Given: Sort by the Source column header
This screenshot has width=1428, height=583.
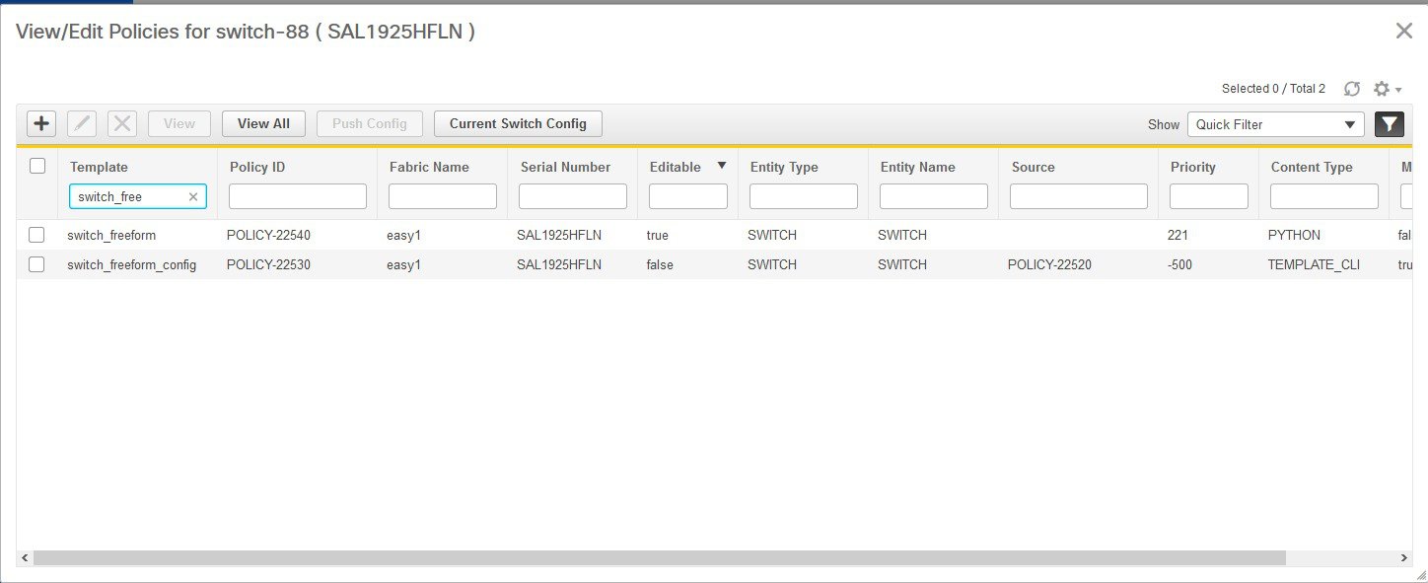Looking at the screenshot, I should [1033, 167].
